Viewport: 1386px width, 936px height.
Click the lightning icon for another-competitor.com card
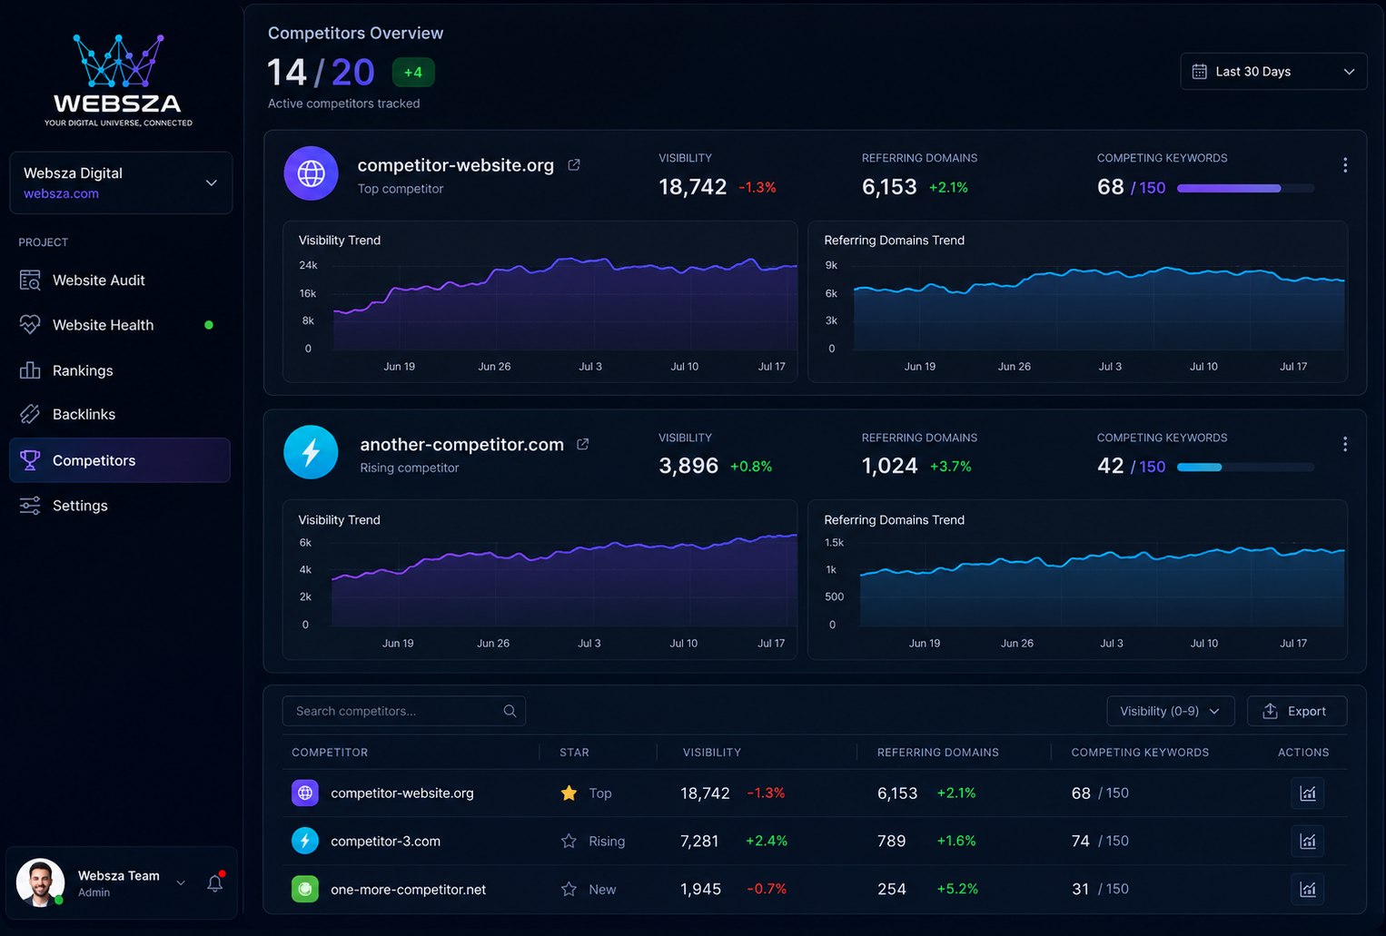(311, 452)
